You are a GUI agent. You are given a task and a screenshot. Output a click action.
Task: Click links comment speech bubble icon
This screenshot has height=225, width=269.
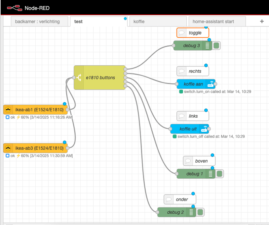tap(181, 116)
